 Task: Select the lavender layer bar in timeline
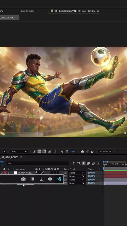(116, 183)
